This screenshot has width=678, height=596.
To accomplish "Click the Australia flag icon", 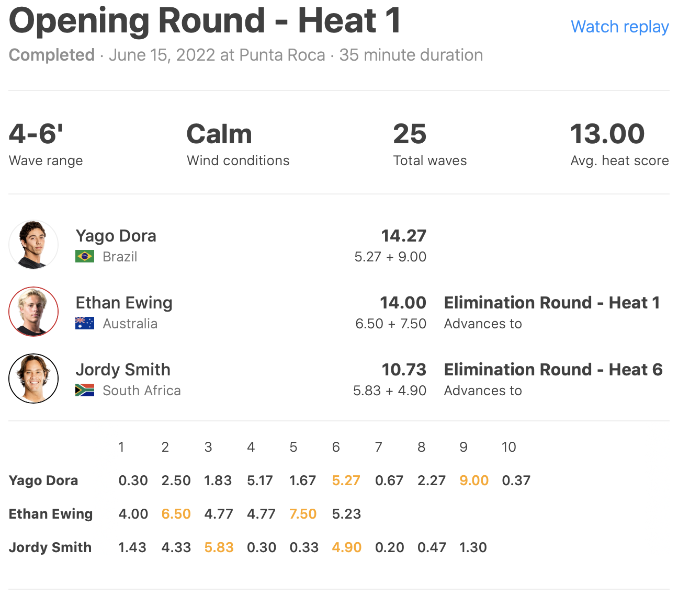I will (x=84, y=324).
